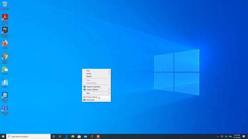Open the volume control tray icon

[x=226, y=136]
